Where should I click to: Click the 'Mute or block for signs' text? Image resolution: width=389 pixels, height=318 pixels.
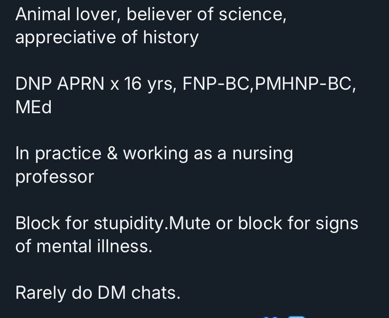[263, 223]
